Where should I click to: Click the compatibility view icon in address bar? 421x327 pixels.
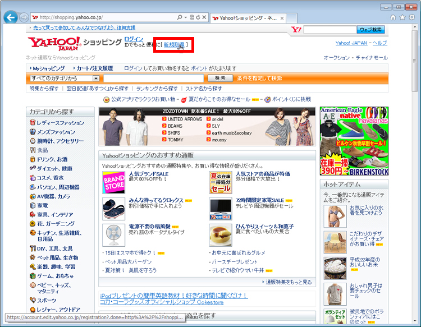tap(192, 17)
